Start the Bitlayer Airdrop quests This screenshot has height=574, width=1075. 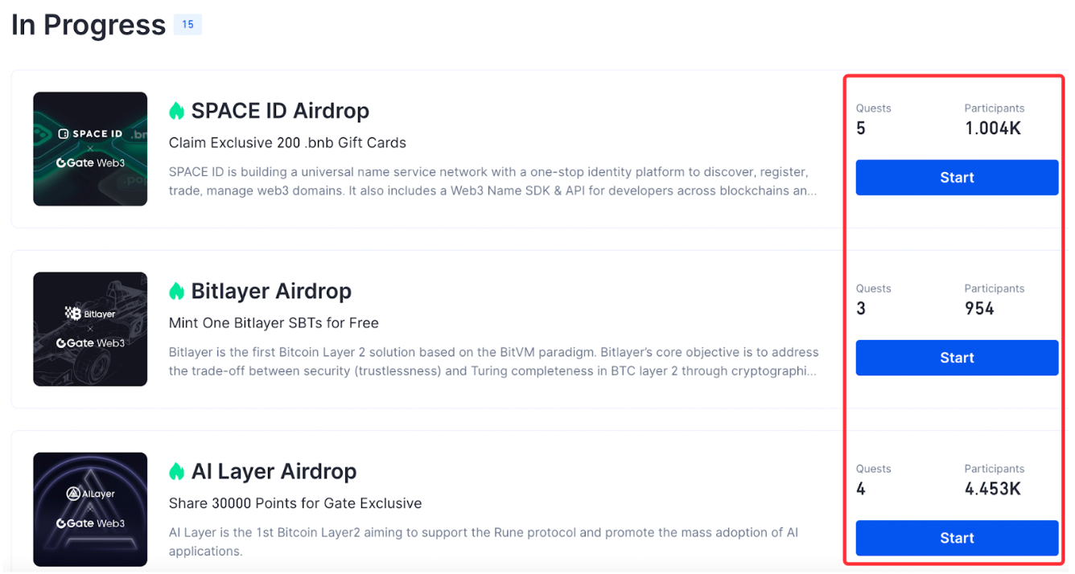957,358
